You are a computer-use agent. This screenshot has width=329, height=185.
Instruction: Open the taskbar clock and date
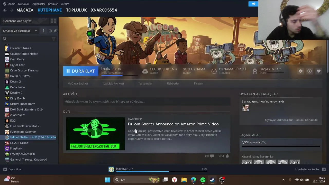click(x=318, y=180)
